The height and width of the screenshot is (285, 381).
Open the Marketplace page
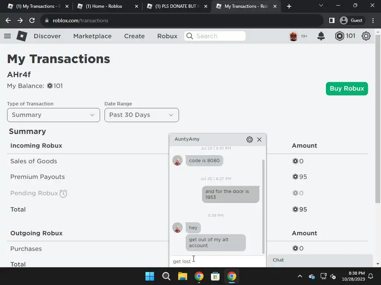click(x=92, y=36)
